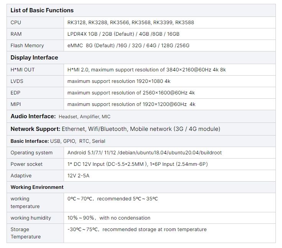Image resolution: width=282 pixels, height=248 pixels.
Task: Click the RK3128 to RK3588 CPU list
Action: [131, 22]
